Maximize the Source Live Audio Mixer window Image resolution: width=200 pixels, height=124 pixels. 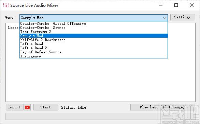click(176, 5)
